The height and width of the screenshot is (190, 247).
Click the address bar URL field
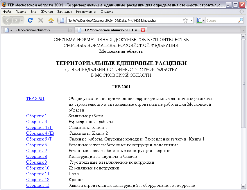point(124,20)
